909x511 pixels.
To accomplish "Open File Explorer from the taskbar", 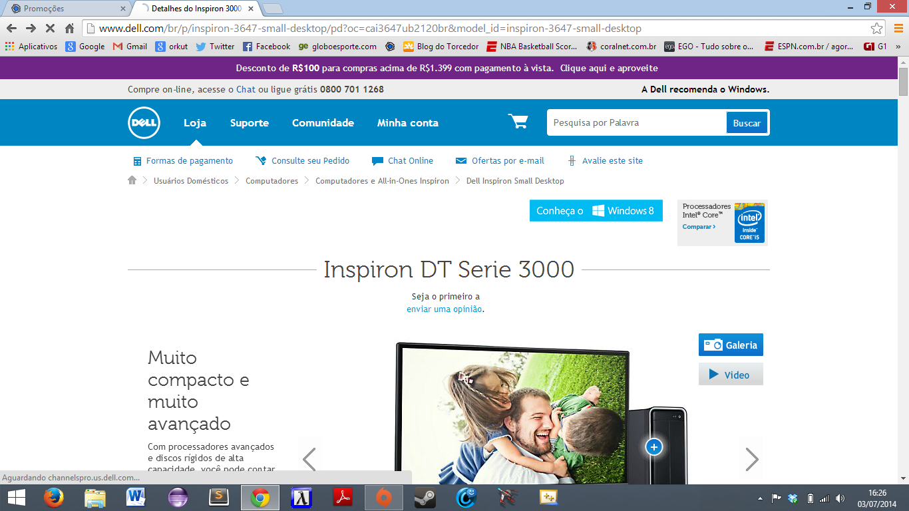I will coord(95,497).
